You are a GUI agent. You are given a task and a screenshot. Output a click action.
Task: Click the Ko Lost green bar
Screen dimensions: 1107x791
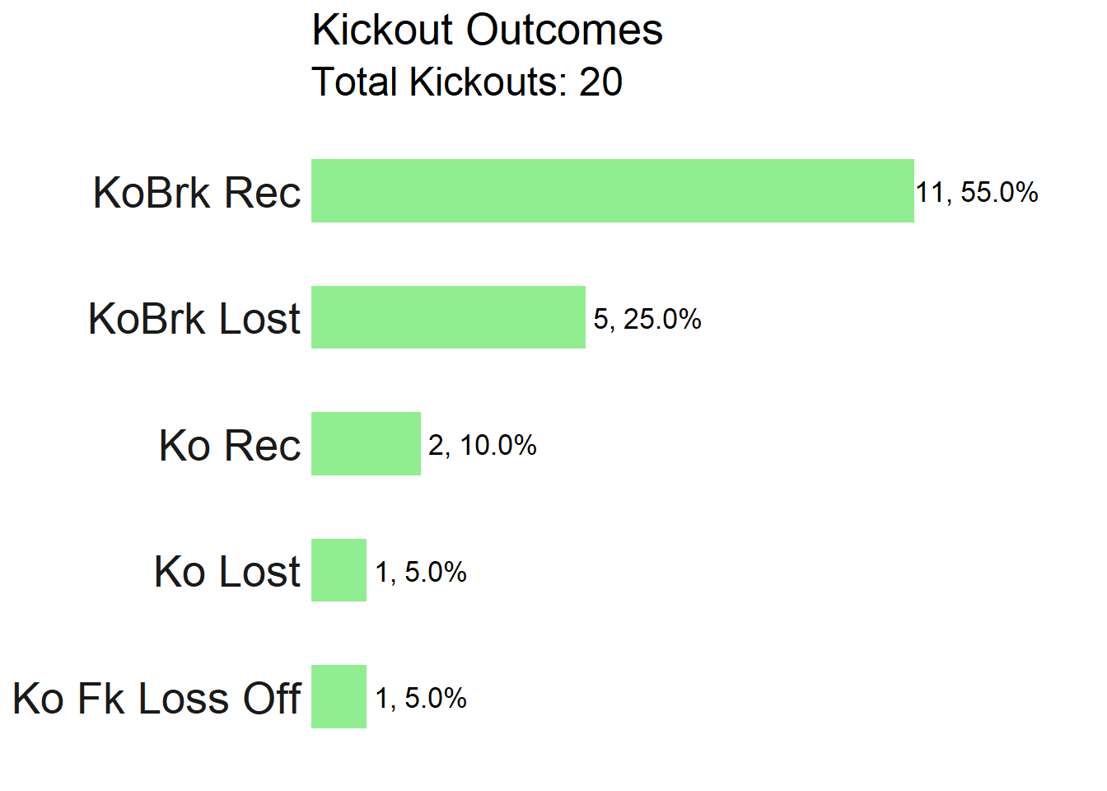pos(339,570)
